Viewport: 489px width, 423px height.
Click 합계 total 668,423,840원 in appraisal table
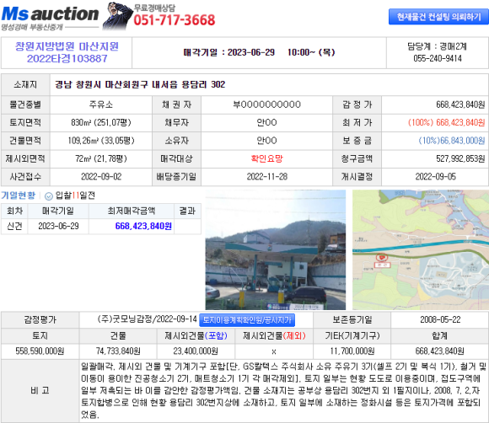tap(439, 351)
